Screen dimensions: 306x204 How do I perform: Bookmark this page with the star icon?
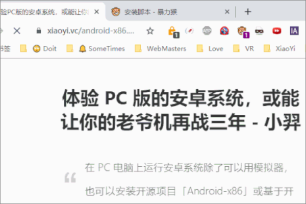[150, 31]
